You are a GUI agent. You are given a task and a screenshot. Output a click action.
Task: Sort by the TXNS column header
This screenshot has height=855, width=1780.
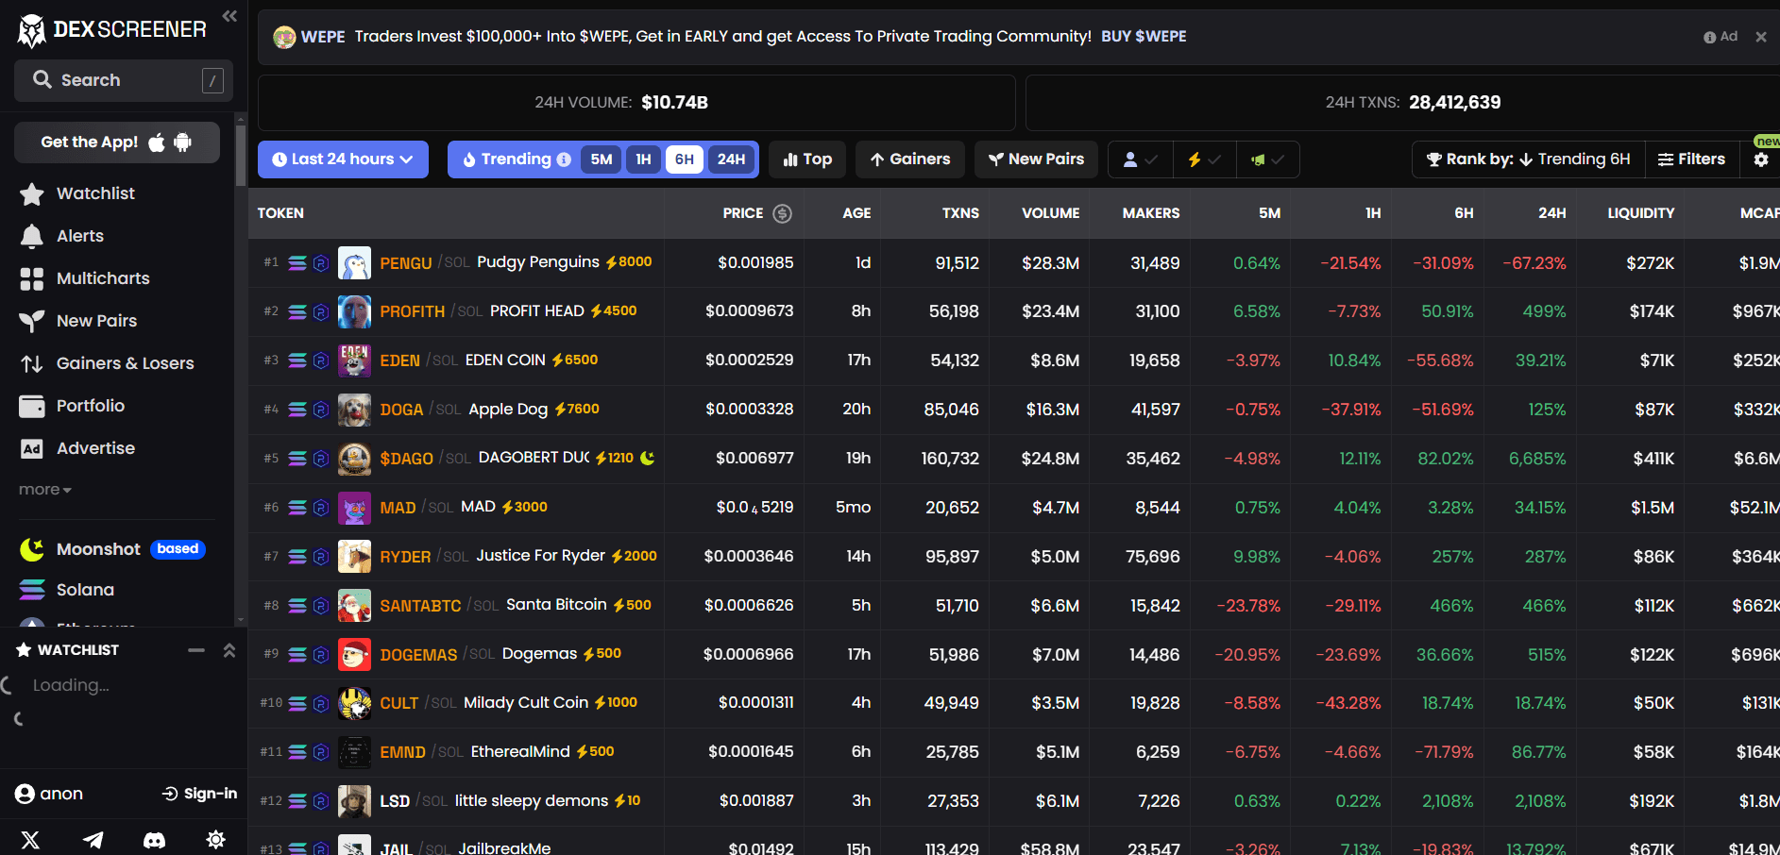pyautogui.click(x=960, y=213)
